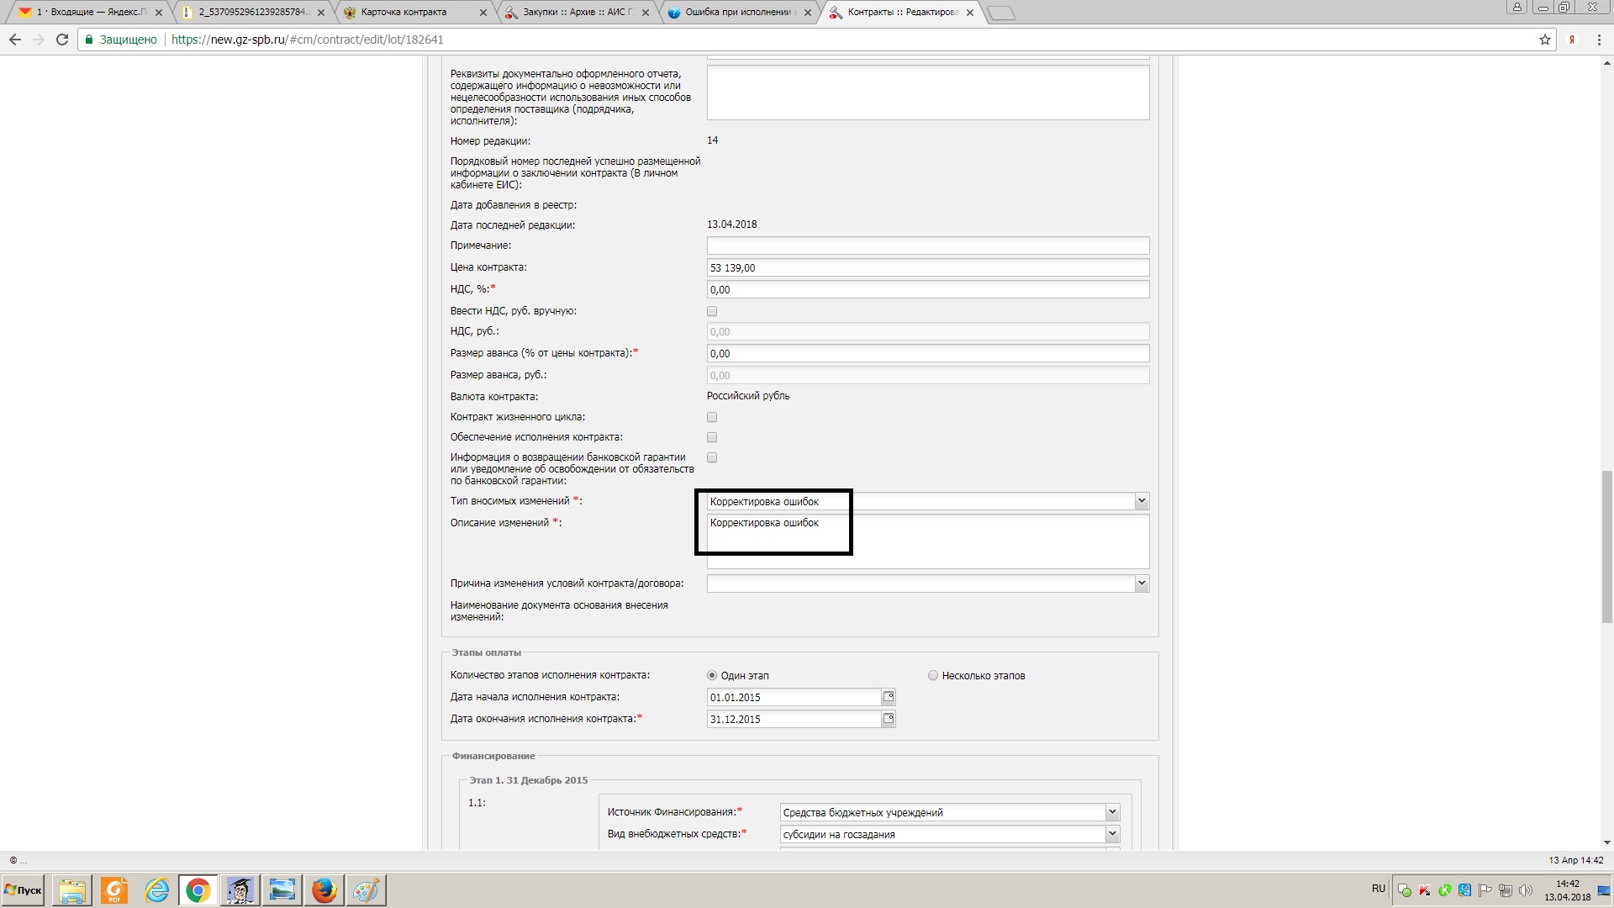Click the 'Цена контракта' input field

(x=927, y=268)
